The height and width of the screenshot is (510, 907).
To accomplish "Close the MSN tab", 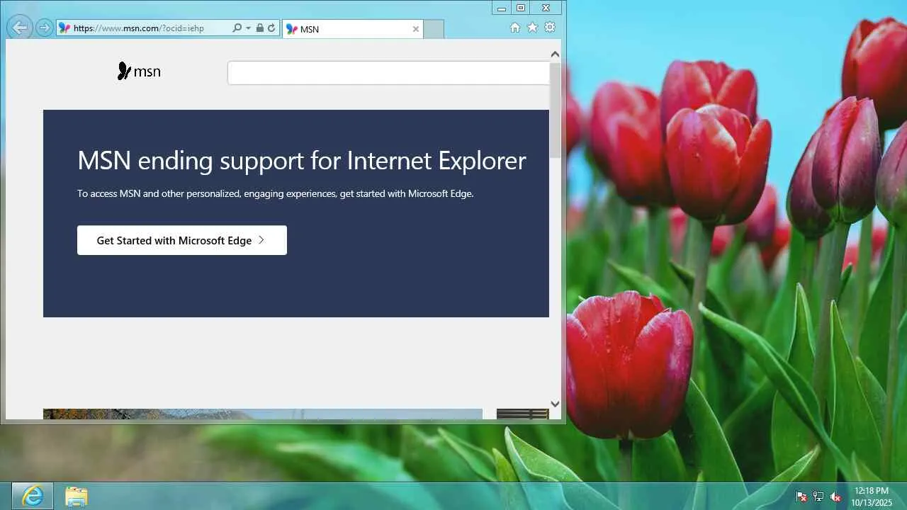I will (x=416, y=29).
